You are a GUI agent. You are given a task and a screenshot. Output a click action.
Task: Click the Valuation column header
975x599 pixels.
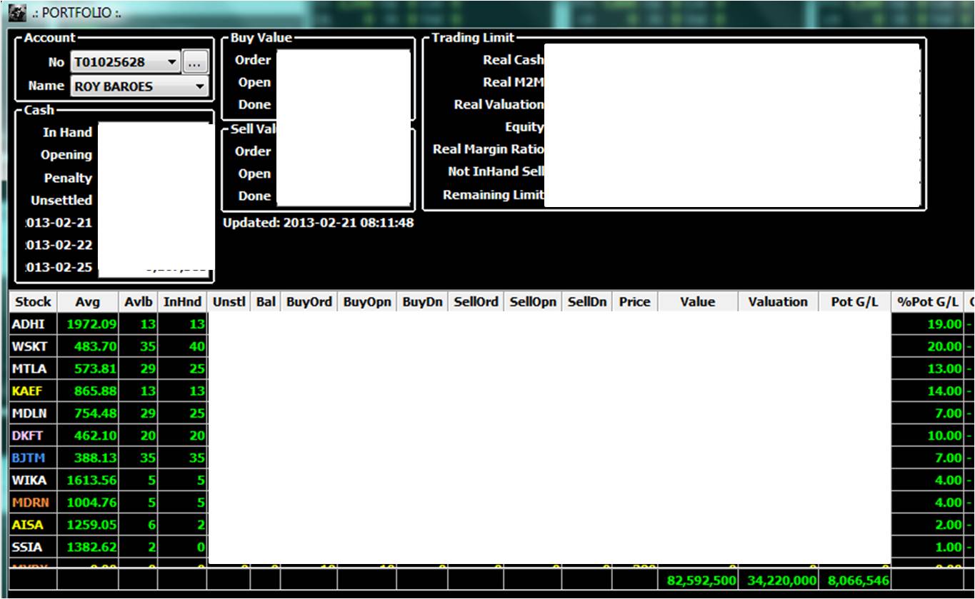coord(778,302)
